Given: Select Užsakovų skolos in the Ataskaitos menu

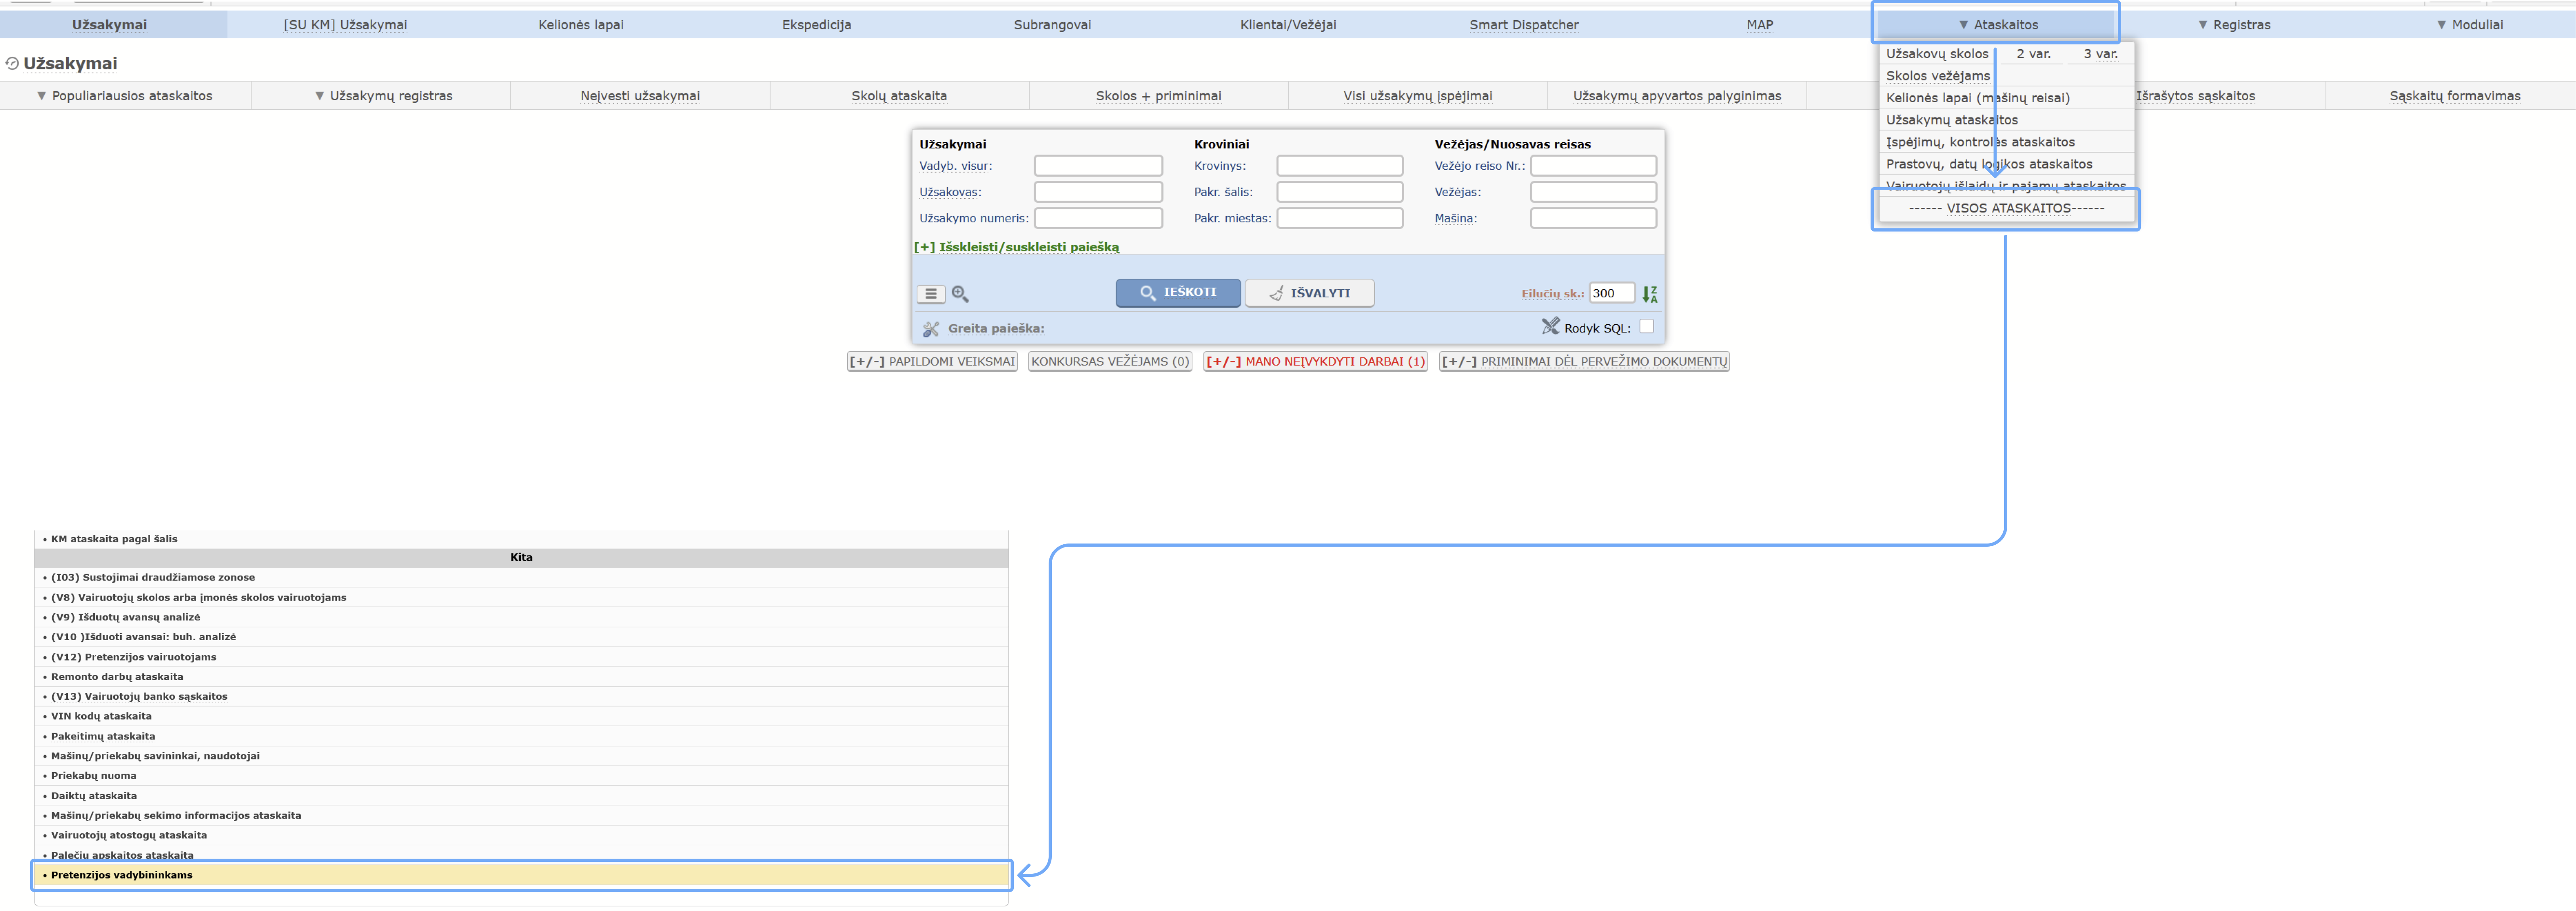Looking at the screenshot, I should tap(1937, 54).
